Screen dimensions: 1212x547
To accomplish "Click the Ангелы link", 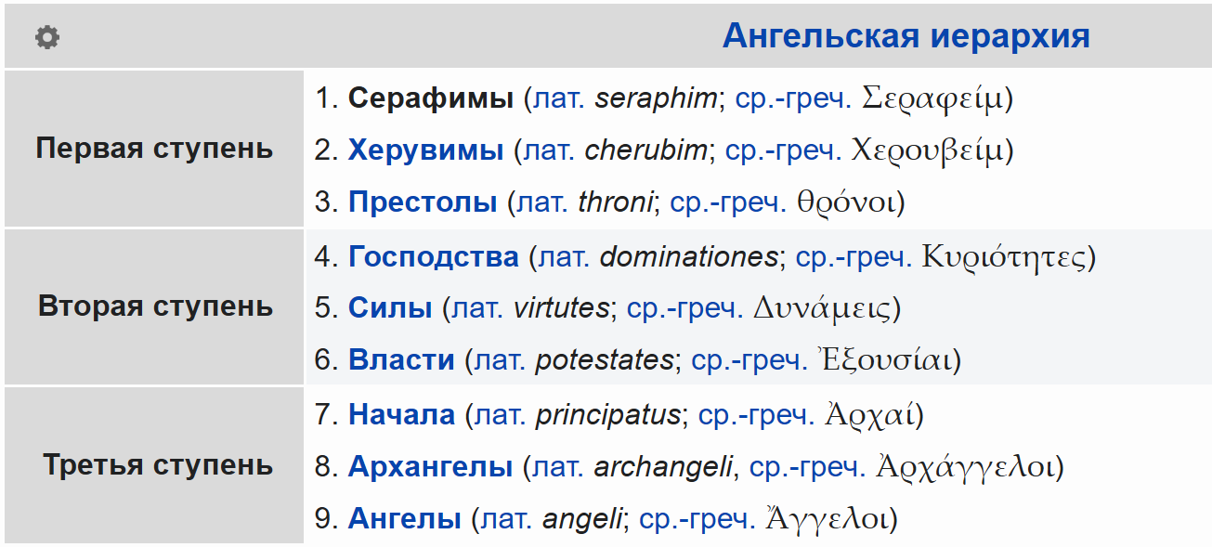I will point(404,519).
